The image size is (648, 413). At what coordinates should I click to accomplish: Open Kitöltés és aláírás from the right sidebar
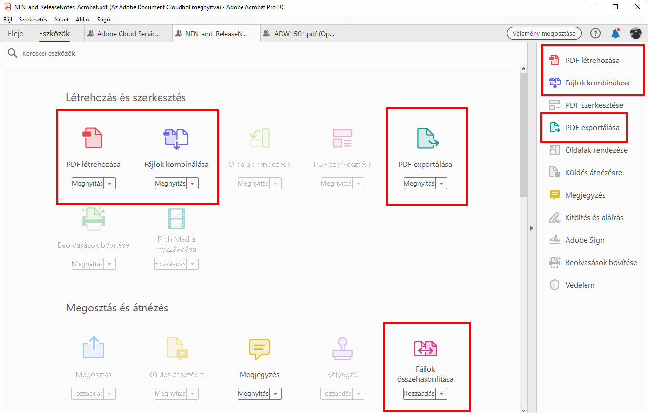pos(587,217)
